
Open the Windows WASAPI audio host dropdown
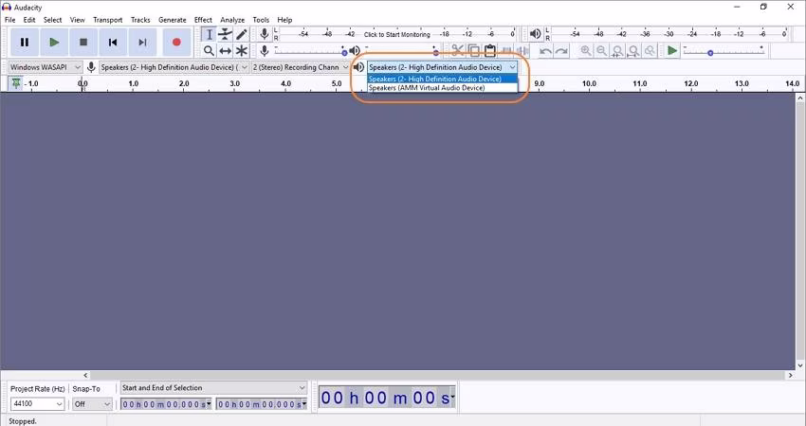coord(46,67)
